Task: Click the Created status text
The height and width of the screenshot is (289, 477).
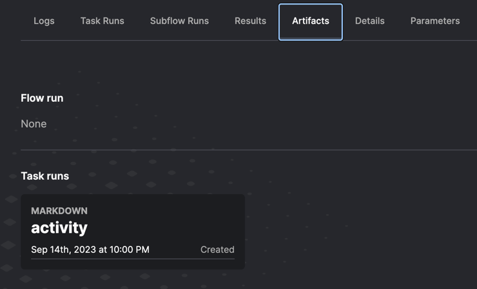Action: 217,250
